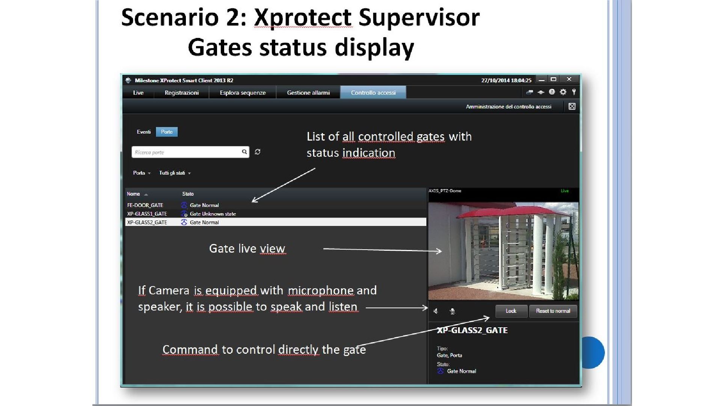
Task: Toggle the camera speaker listen icon
Action: point(436,311)
